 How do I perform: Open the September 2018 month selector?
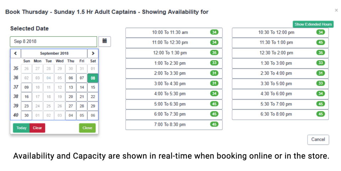54,53
